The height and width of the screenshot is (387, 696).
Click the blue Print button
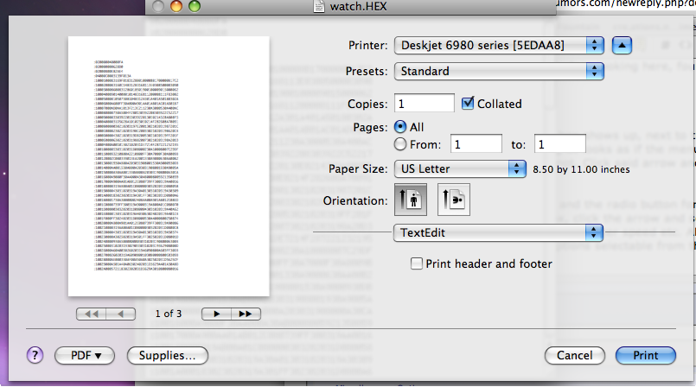click(645, 356)
